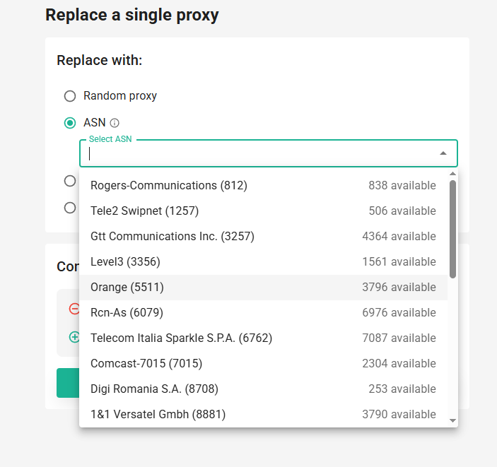Collapse the Select ASN dropdown arrow
The image size is (497, 467).
click(x=443, y=153)
